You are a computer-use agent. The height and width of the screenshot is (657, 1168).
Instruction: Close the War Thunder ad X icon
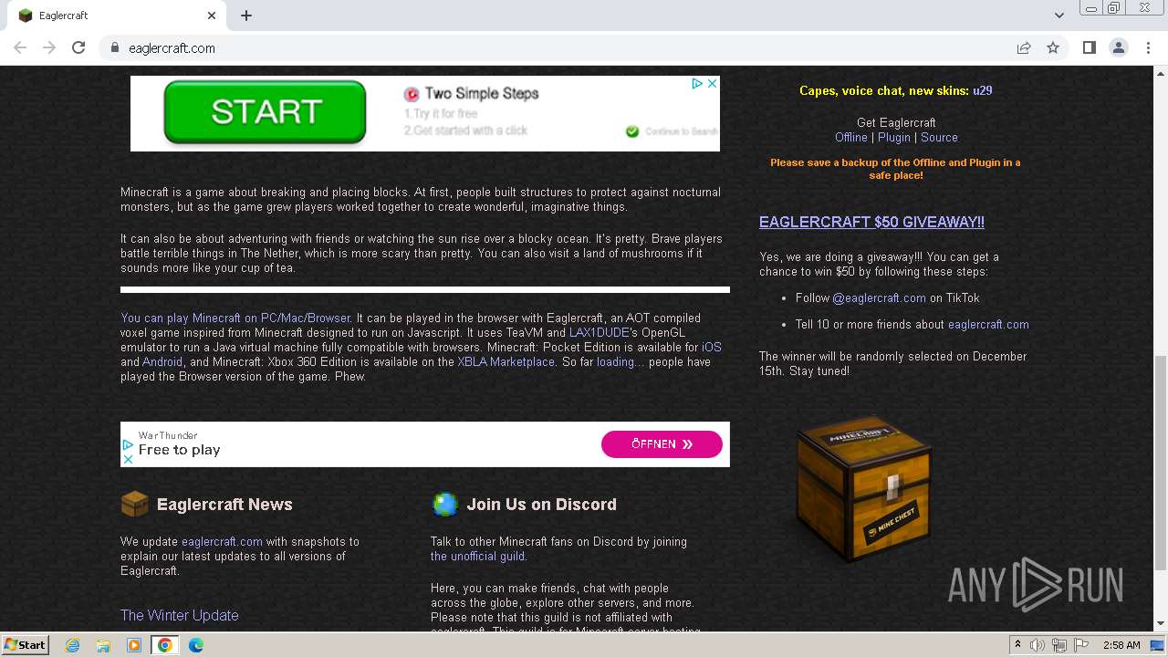[x=128, y=459]
